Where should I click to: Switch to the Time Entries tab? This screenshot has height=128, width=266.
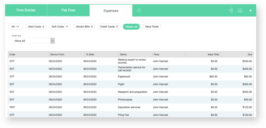(26, 10)
